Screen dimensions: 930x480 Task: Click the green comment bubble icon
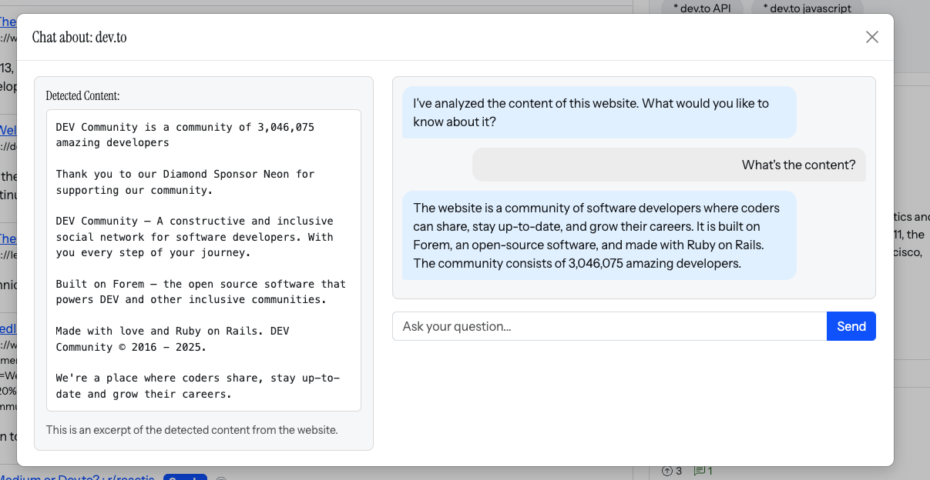click(699, 471)
